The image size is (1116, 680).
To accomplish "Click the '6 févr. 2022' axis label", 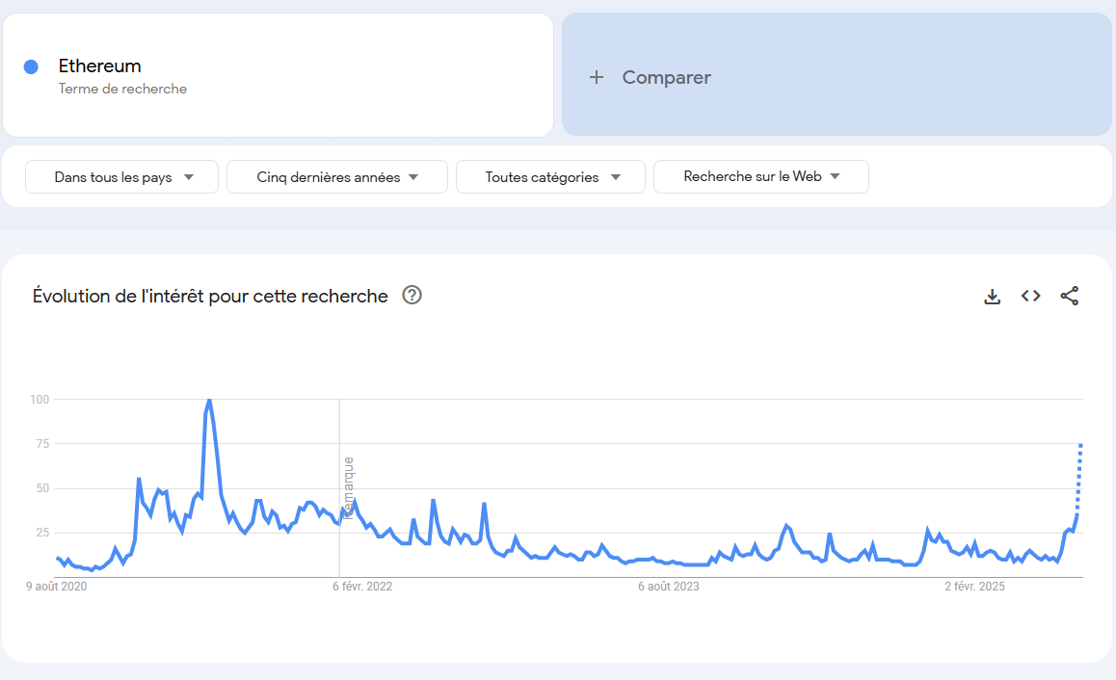I will tap(362, 587).
